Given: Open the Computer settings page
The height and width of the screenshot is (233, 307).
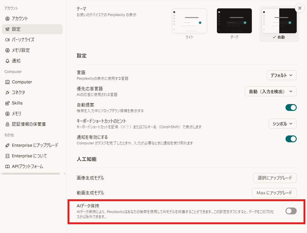Looking at the screenshot, I should coord(32,82).
